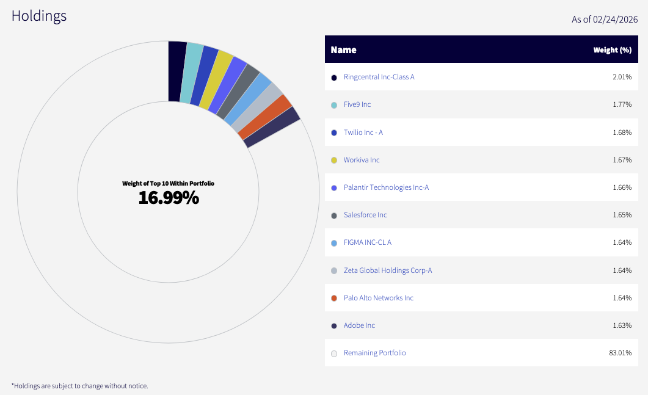Open Palantir Technologies Inc-A link

[386, 187]
